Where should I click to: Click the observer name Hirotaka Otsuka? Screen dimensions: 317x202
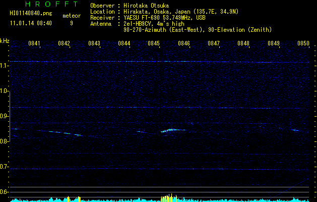[x=146, y=6]
